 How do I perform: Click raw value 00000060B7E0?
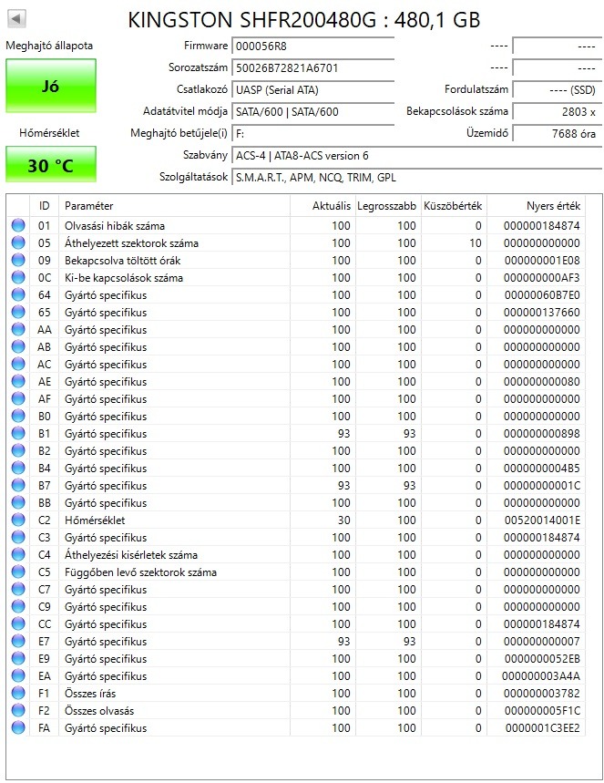[x=542, y=294]
